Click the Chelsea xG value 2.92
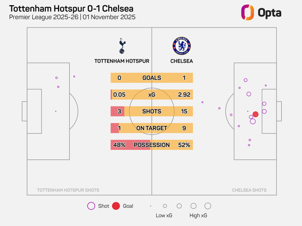 [x=183, y=95]
